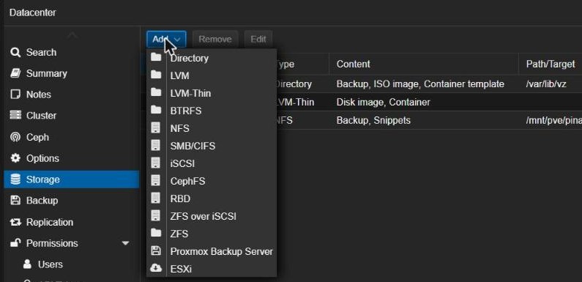Click the ZFS over iSCSI building icon
The height and width of the screenshot is (282, 582).
(156, 215)
